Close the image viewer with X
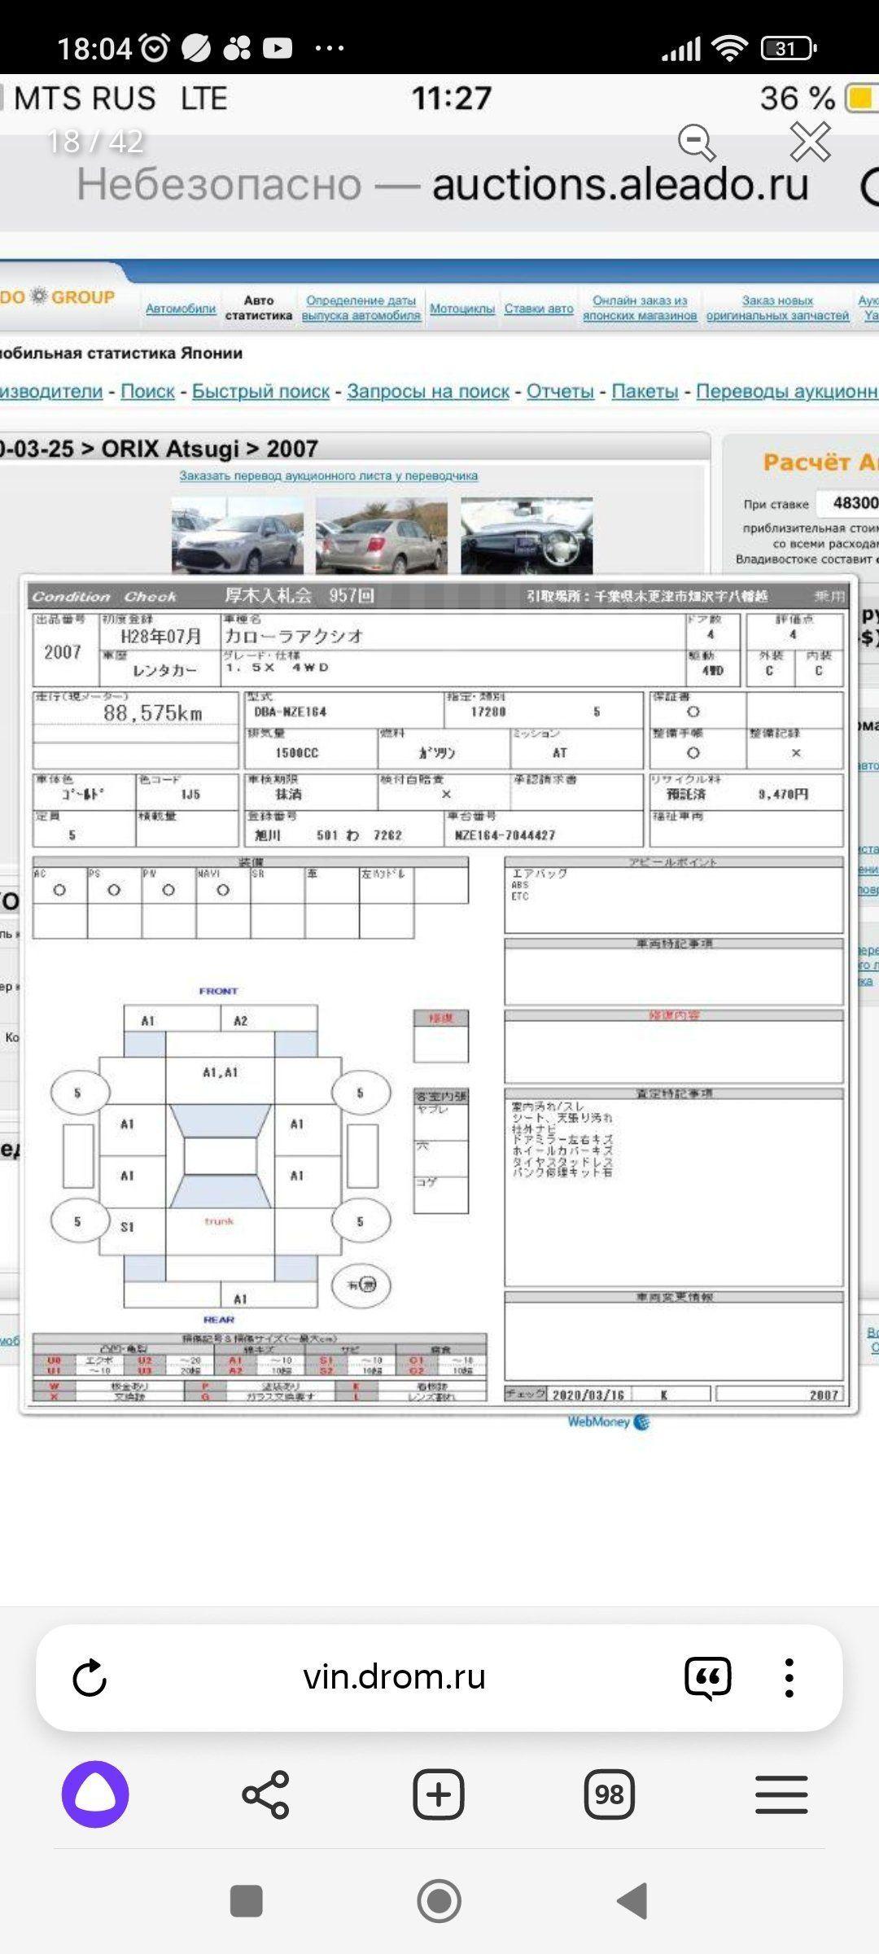The width and height of the screenshot is (879, 1954). pos(811,142)
